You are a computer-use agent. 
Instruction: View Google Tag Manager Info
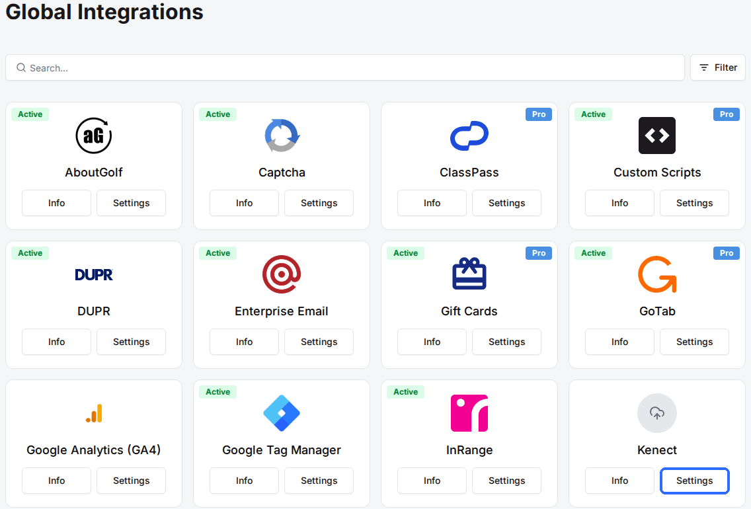coord(244,481)
